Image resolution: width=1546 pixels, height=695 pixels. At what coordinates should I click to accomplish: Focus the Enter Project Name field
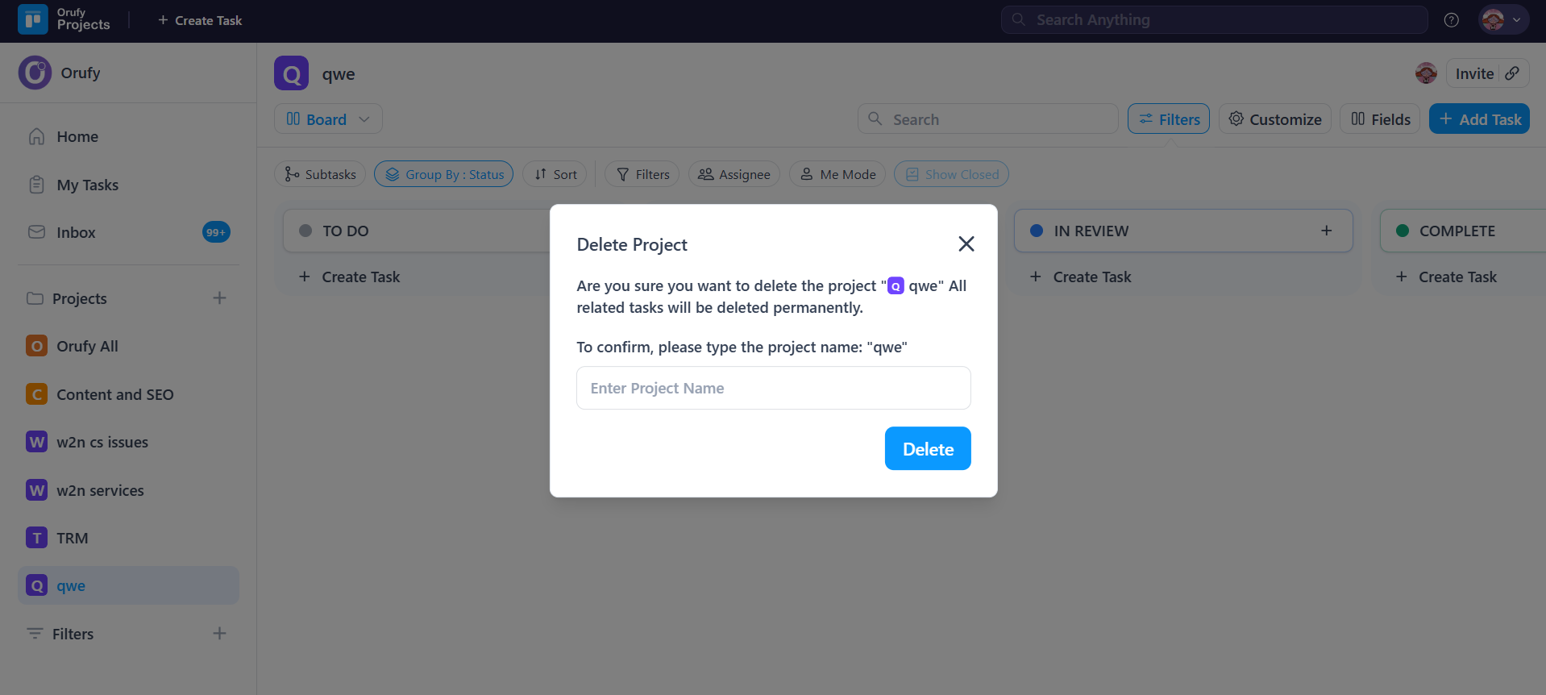click(773, 388)
